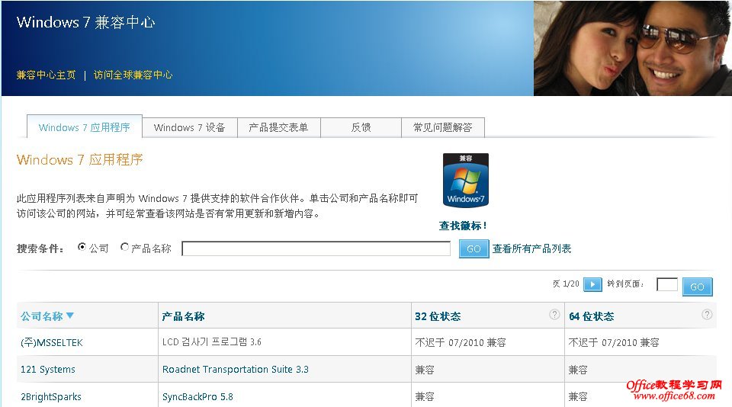Viewport: 732px width, 407px height.
Task: Open help icon for 32 位状态 column
Action: pos(554,315)
